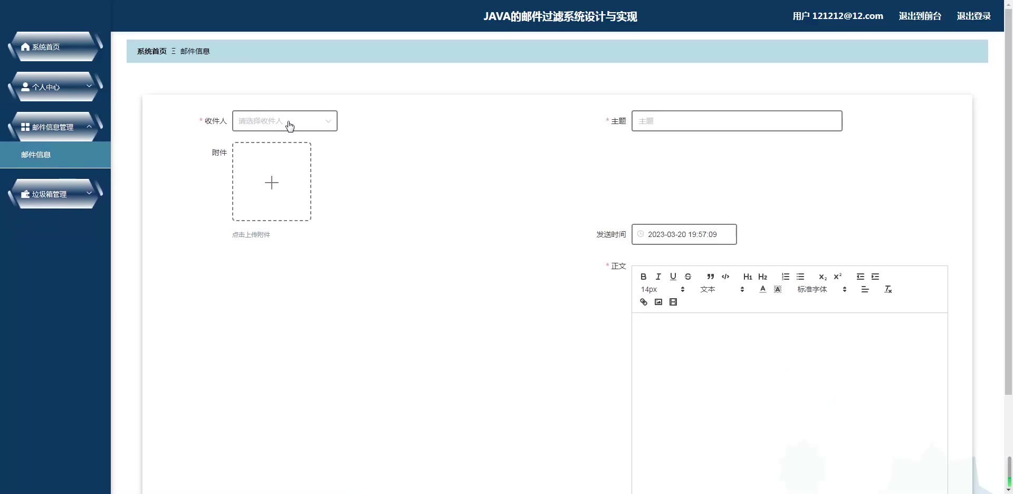Apply superscript formatting
This screenshot has width=1013, height=494.
(x=837, y=277)
